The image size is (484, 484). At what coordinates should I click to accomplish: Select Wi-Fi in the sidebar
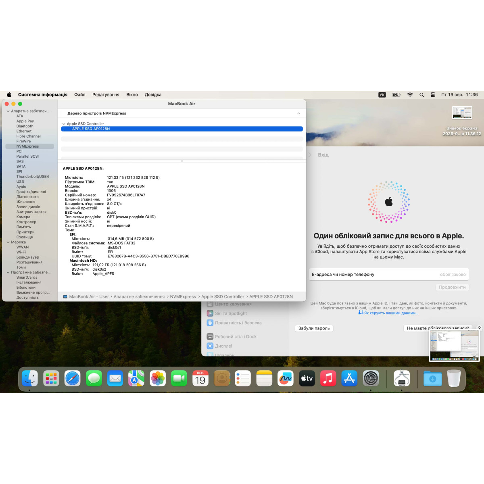pos(21,252)
